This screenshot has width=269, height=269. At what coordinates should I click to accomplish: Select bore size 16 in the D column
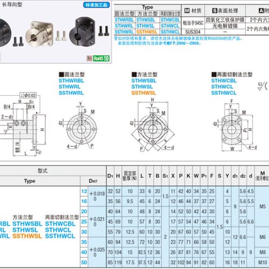coord(84,201)
